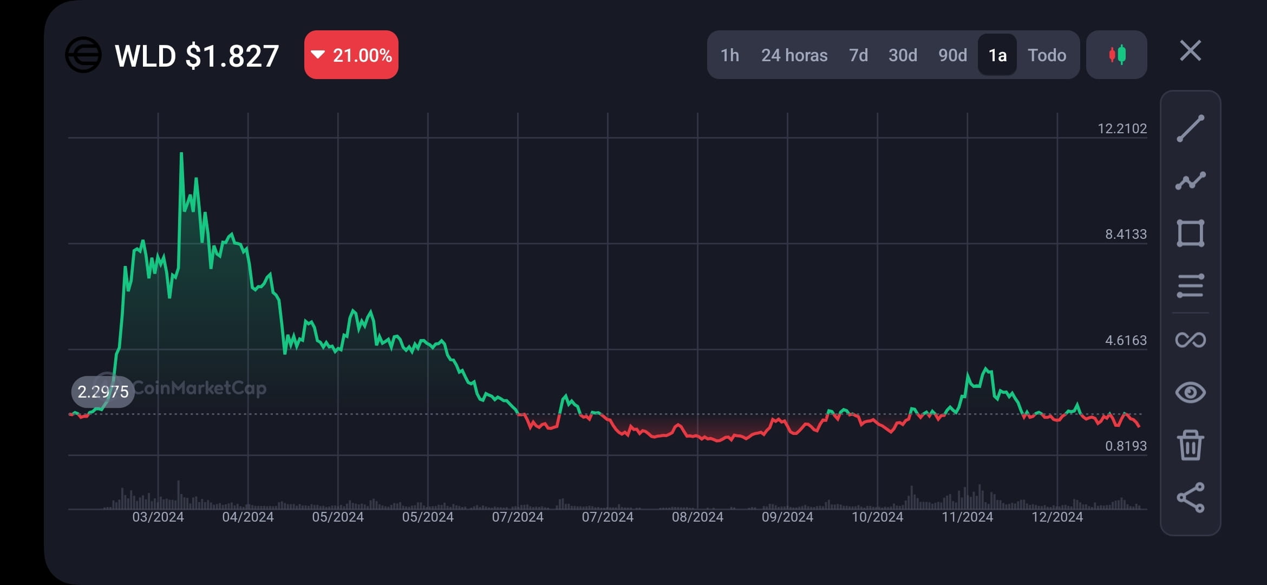Click the 12/2024 date axis label
This screenshot has width=1267, height=585.
click(1057, 517)
